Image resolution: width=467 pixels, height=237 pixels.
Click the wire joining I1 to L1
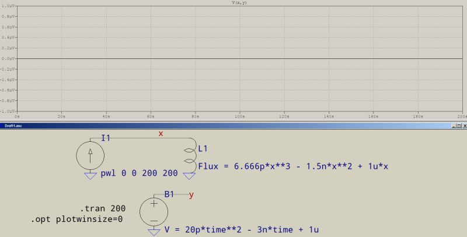tap(140, 138)
